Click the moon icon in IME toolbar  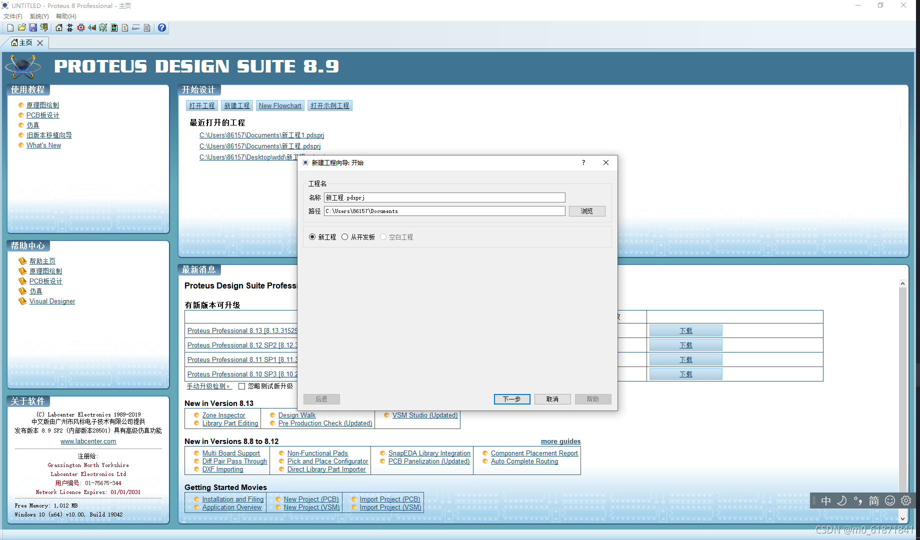pos(842,500)
